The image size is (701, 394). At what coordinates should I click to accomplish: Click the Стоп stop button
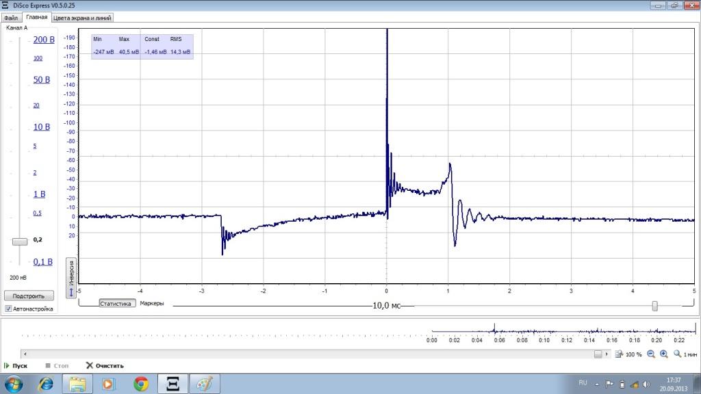(x=57, y=365)
